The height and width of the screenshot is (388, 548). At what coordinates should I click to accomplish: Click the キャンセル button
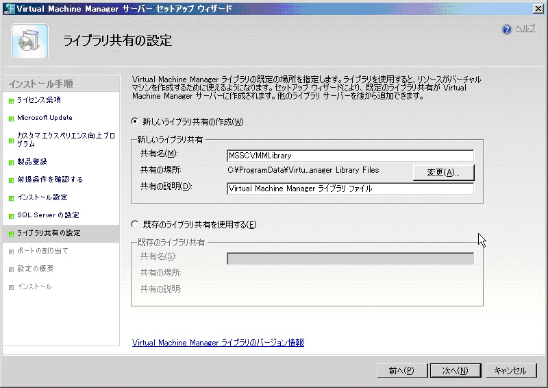click(510, 370)
